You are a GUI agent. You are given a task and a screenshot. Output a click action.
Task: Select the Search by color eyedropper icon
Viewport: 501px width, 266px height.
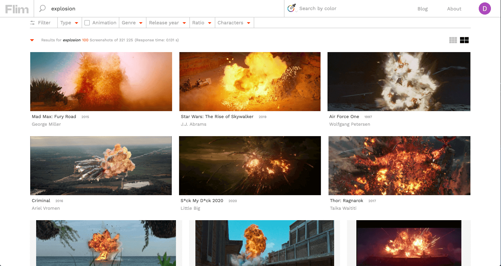pyautogui.click(x=291, y=8)
